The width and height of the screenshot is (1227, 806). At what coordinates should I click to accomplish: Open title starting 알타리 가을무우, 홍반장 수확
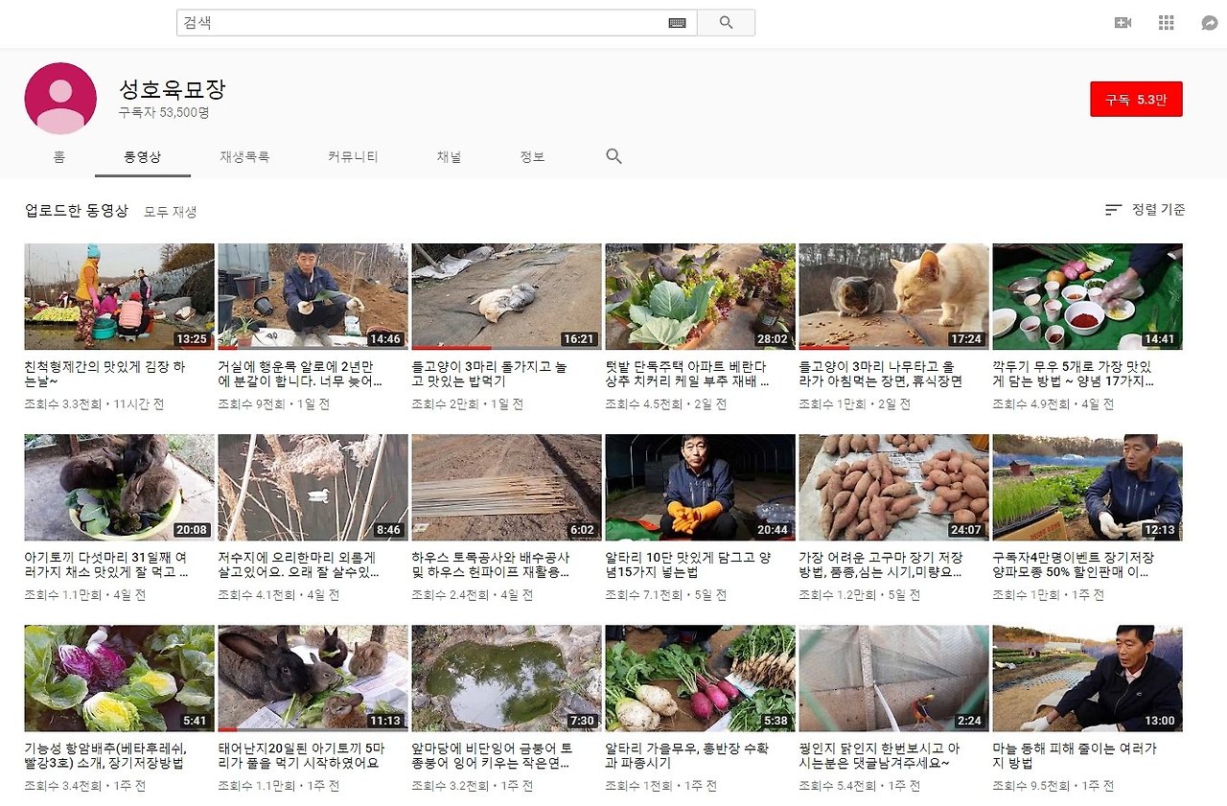(685, 756)
